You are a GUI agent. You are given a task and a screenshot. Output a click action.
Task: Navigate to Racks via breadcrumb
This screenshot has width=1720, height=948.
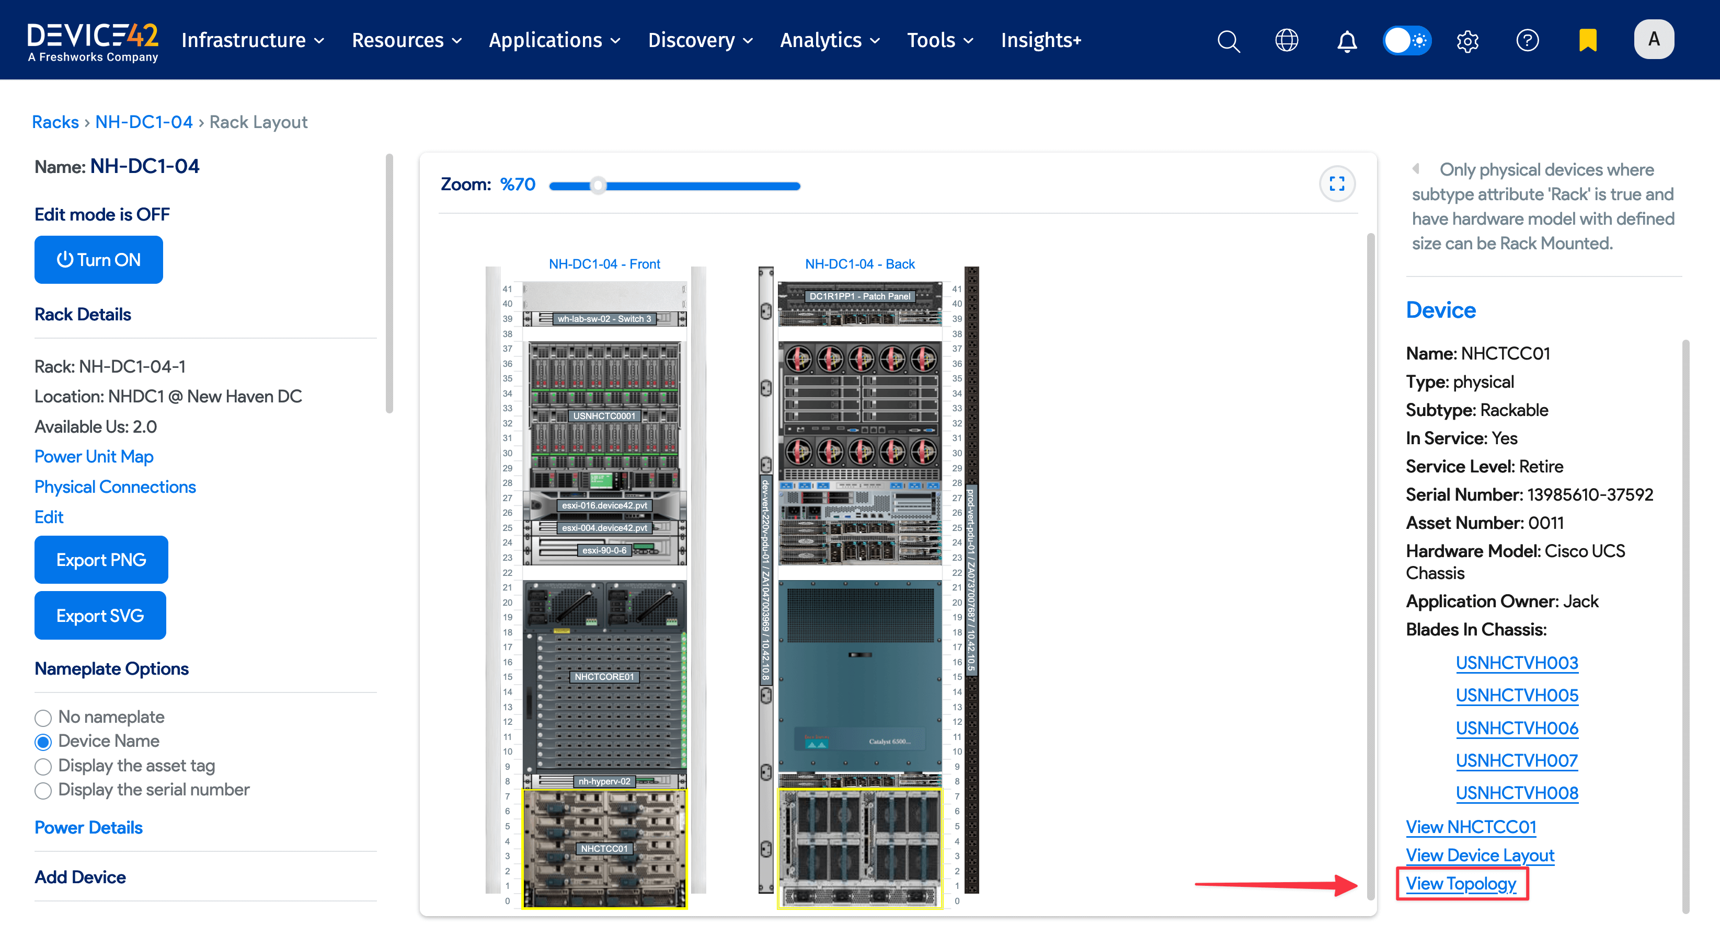[x=55, y=121]
